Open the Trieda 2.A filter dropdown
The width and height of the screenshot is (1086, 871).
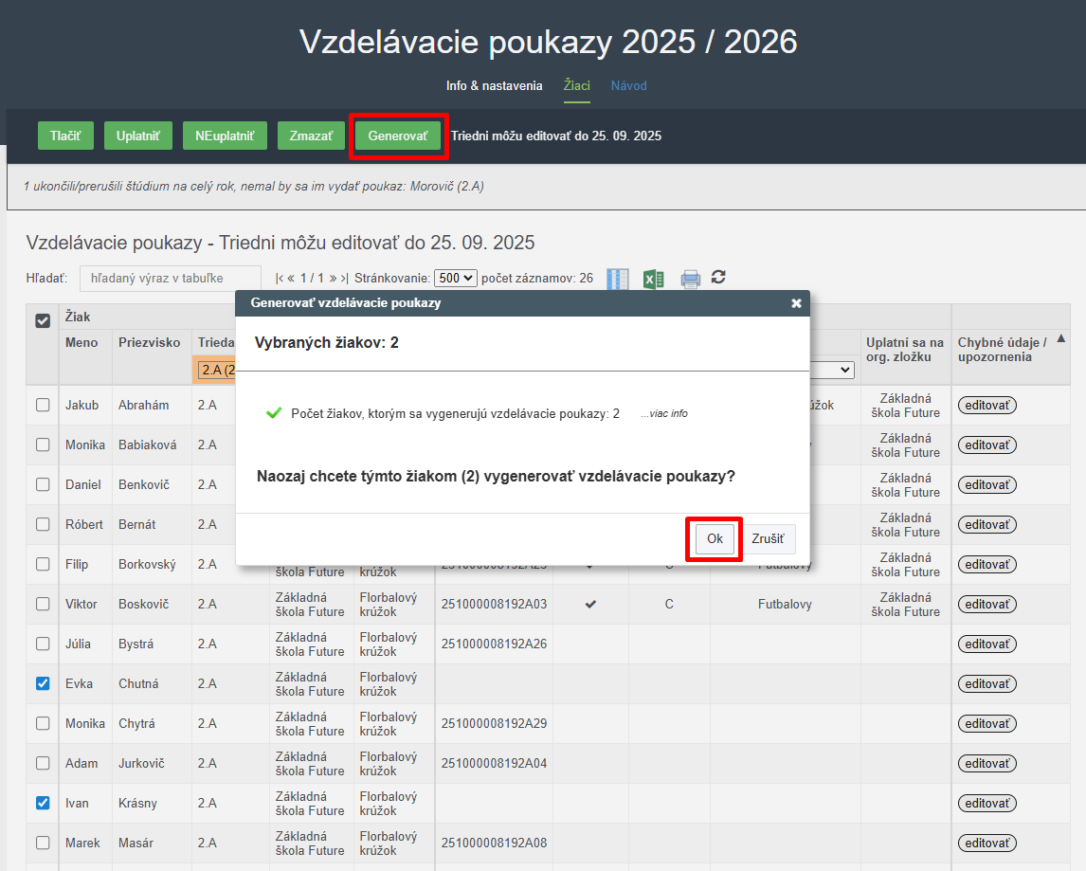(216, 370)
